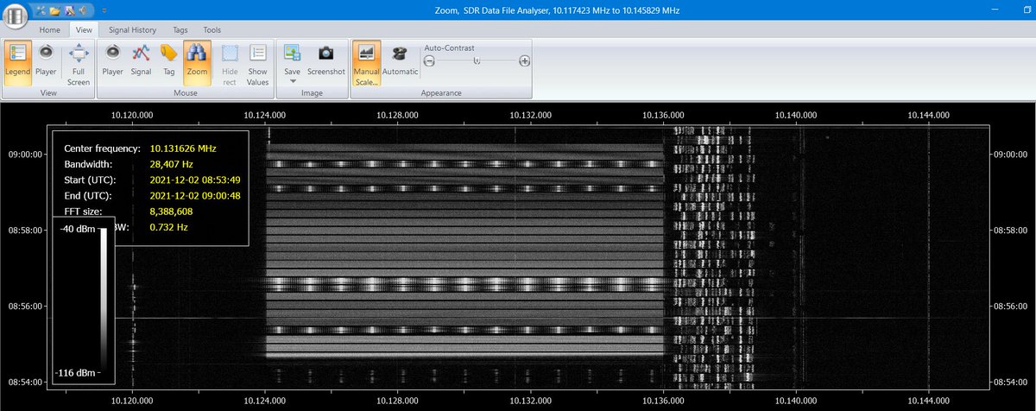Click the -40 dBm legend label
The height and width of the screenshot is (411, 1036).
pos(76,228)
